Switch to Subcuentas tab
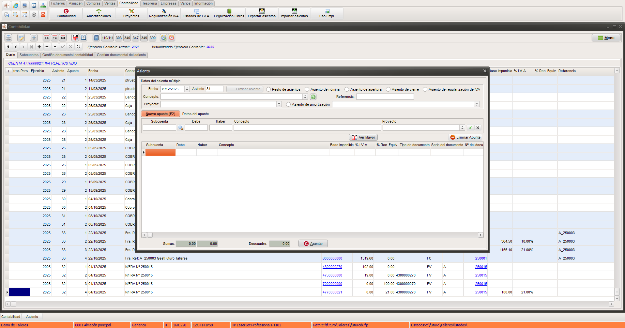625x328 pixels. [x=29, y=55]
